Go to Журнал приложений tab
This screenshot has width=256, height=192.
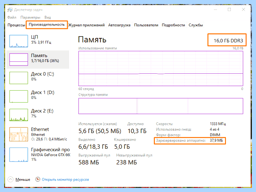[86, 25]
